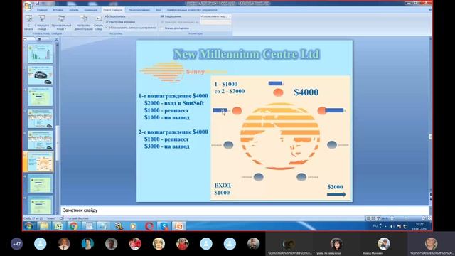The width and height of the screenshot is (455, 256).
Task: Click the network icon in system tray
Action: point(405,226)
